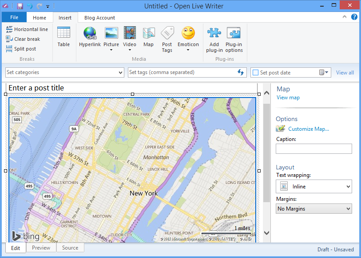Viewport: 361px width, 258px height.
Task: Switch to the Blog Account tab
Action: pyautogui.click(x=99, y=18)
